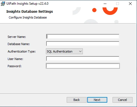Select the Password input field
This screenshot has width=137, height=107.
83,66
